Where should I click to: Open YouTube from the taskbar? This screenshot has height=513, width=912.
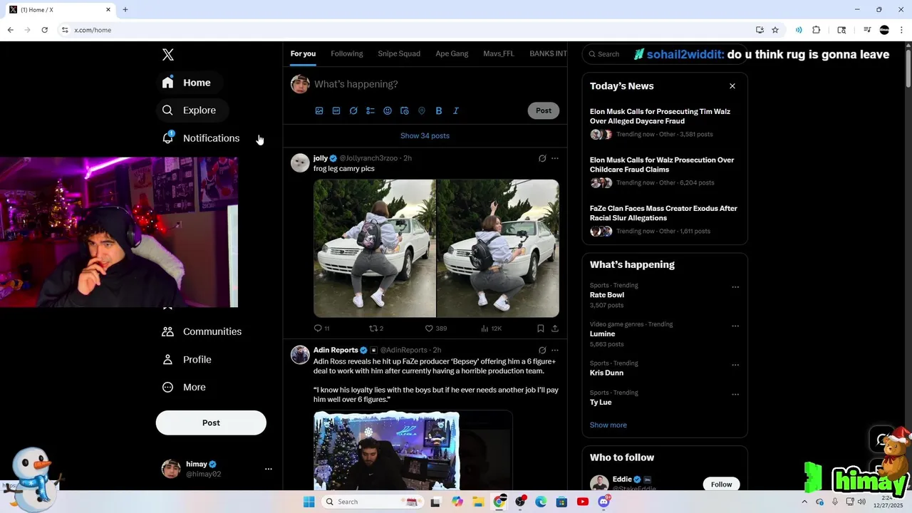[583, 502]
